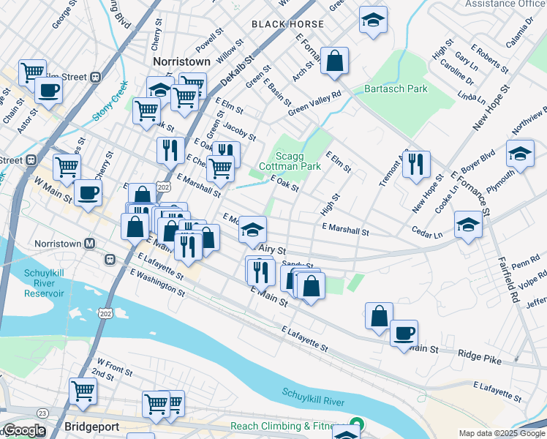Click the Green Valley Rd label
Screen dimensions: 547x439
click(x=314, y=103)
